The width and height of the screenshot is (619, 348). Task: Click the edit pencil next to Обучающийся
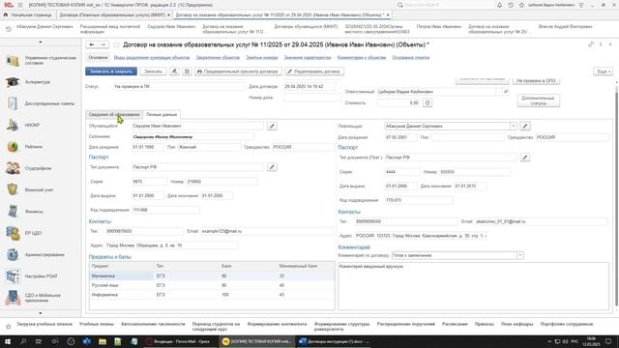272,127
